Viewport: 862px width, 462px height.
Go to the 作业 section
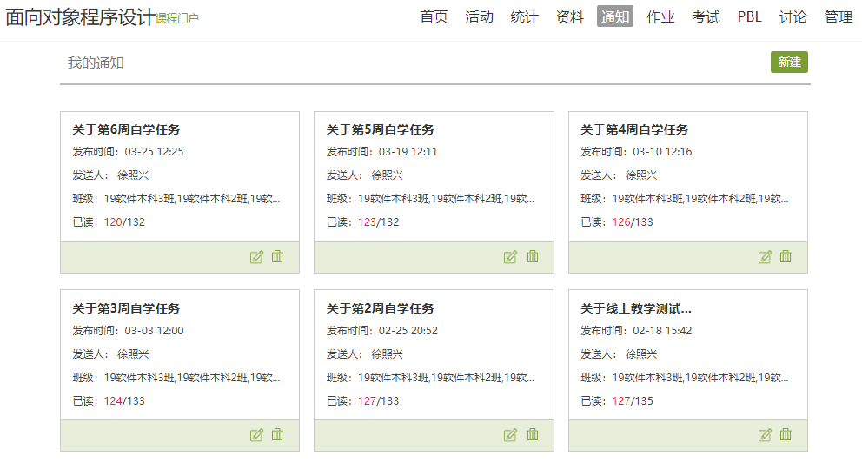pyautogui.click(x=660, y=16)
